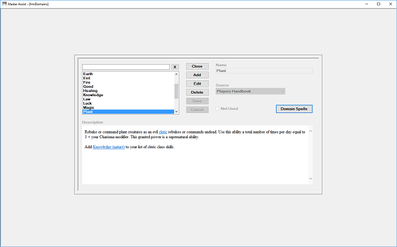Clear the search box with X button
Screen dimensions: 397x247
coord(175,67)
